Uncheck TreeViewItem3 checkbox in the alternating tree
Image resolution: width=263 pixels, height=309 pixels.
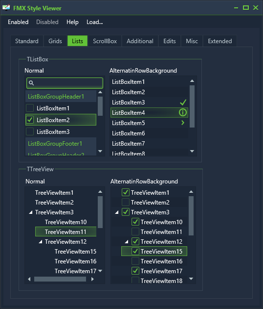(x=126, y=212)
